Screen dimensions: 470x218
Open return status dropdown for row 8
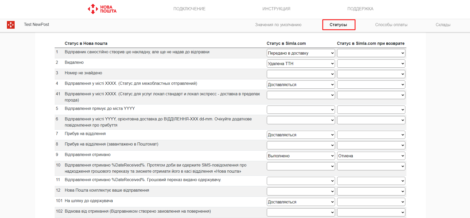pos(371,146)
